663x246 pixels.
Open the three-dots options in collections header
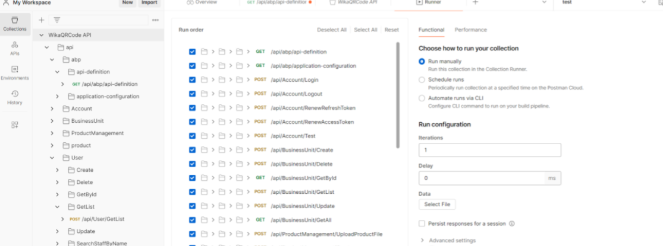[x=156, y=20]
